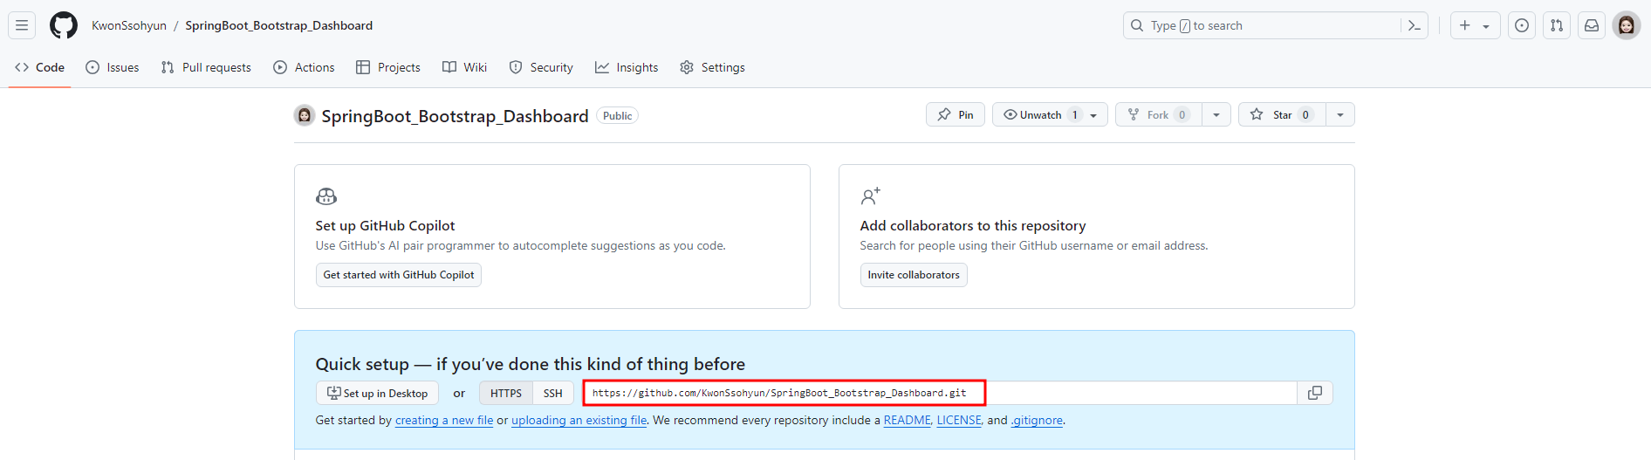The image size is (1651, 460).
Task: Expand the Fork options dropdown arrow
Action: [1216, 114]
